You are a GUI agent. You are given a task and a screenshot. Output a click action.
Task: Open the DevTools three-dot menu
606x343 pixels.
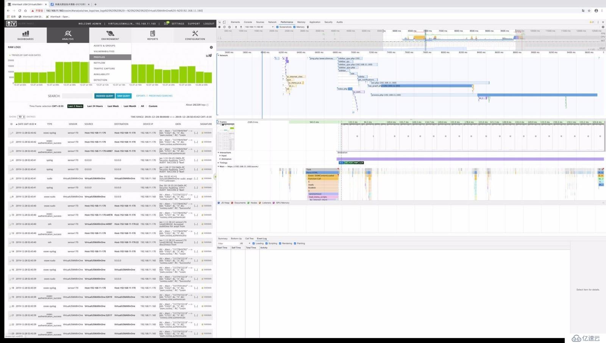(x=598, y=22)
